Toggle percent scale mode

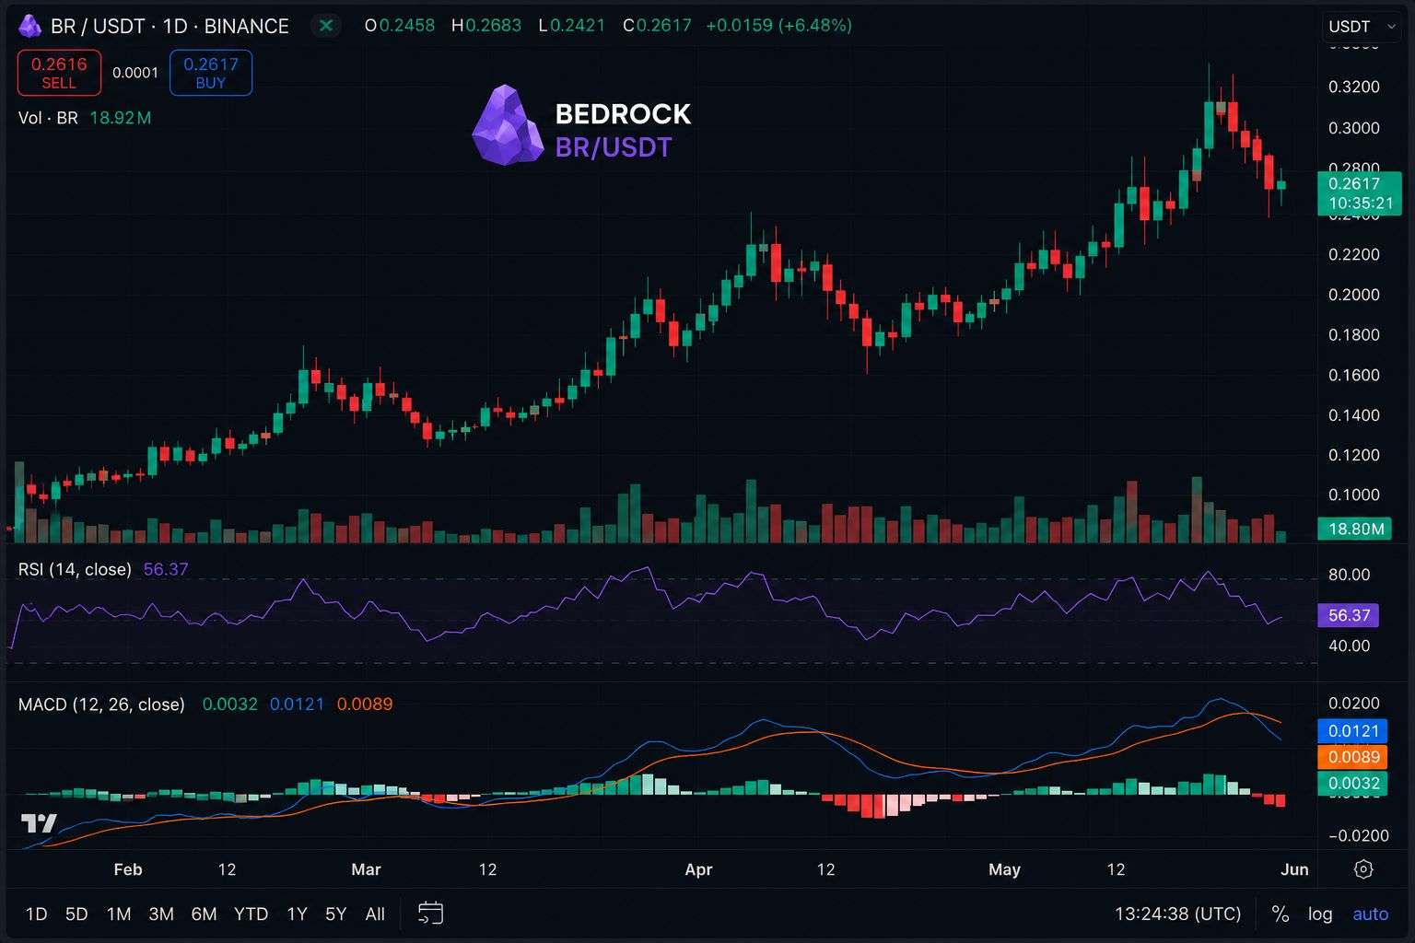[1280, 914]
